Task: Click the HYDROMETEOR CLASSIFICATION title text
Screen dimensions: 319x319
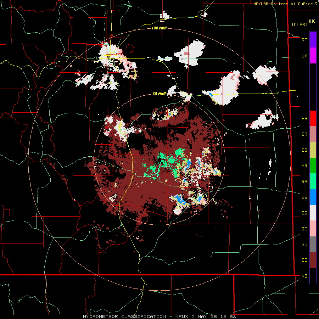Action: (124, 317)
